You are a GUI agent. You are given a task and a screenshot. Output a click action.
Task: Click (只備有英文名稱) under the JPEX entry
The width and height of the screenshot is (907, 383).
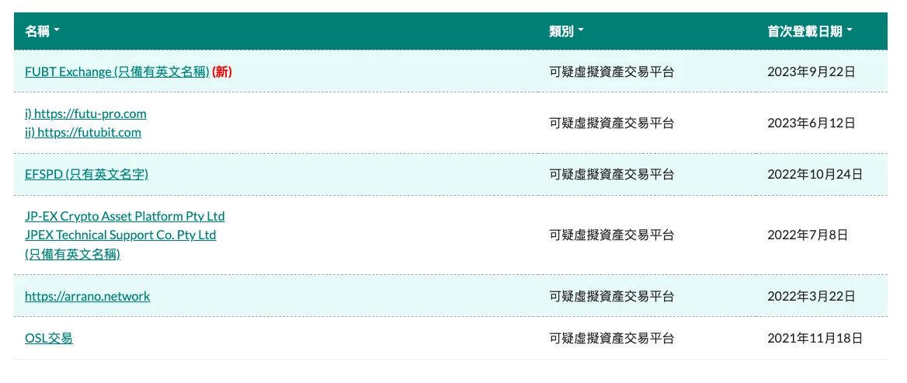pos(72,253)
